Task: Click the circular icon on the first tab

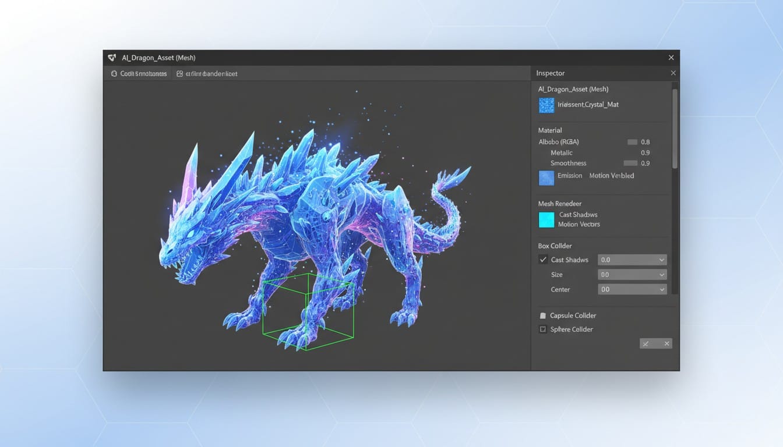Action: (114, 74)
